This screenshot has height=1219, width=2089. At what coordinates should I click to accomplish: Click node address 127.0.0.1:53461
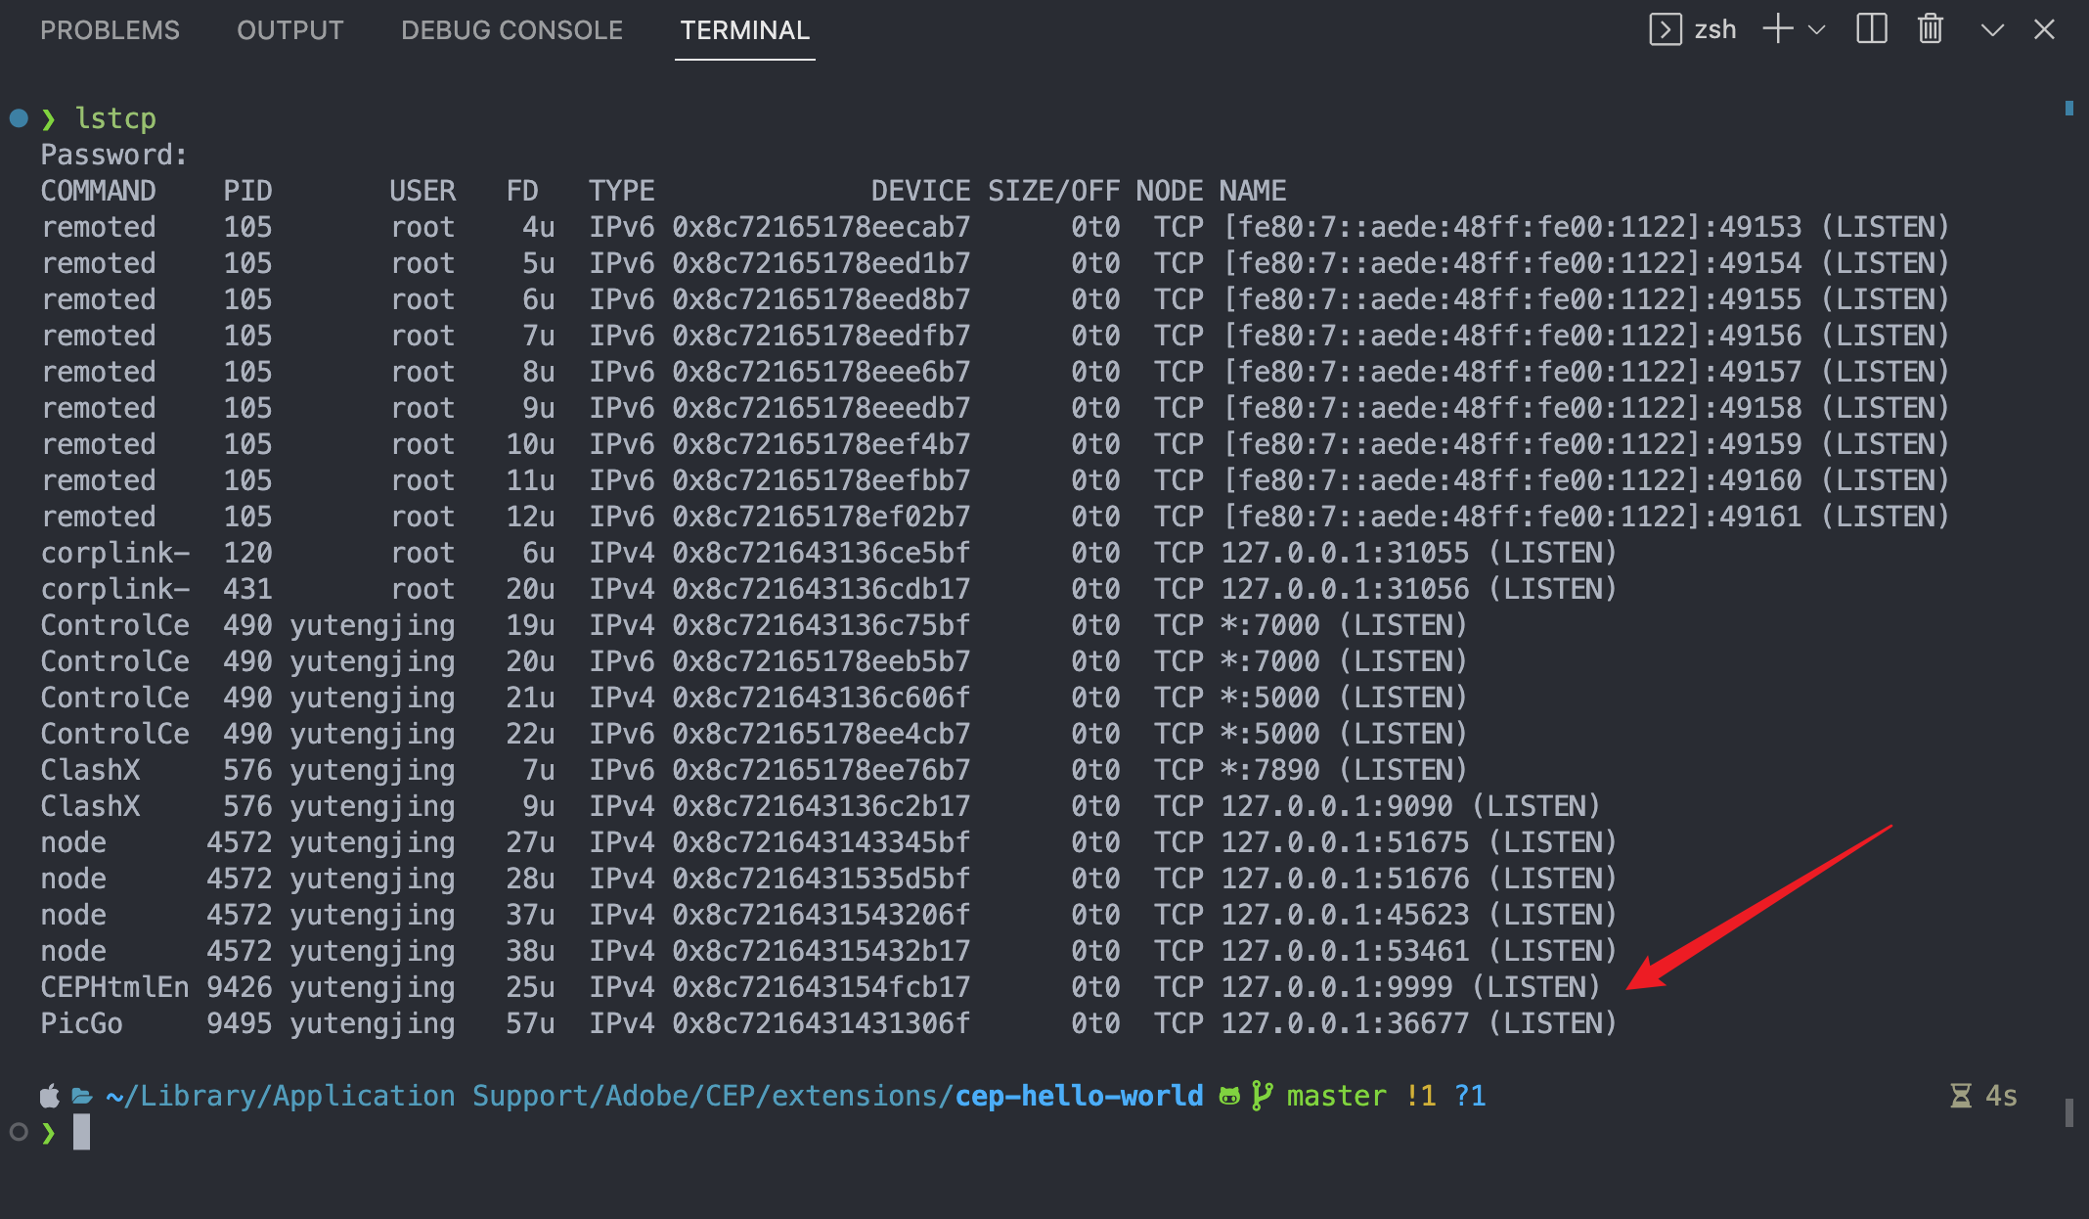[1345, 951]
